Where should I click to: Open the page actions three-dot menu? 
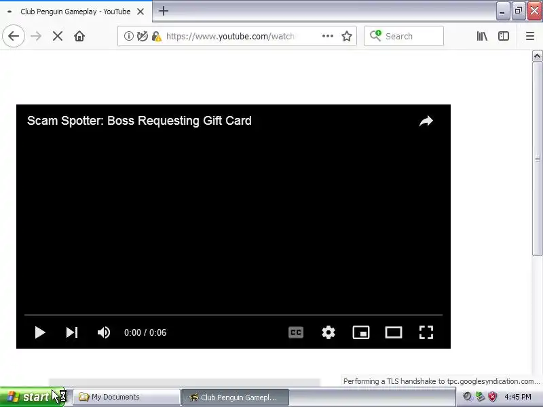pyautogui.click(x=328, y=36)
